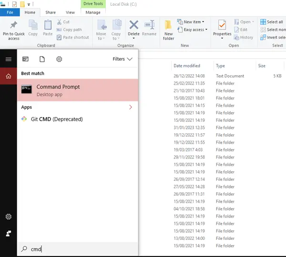Click the Drive Tools contextual tab
Viewport: 286px width, 257px height.
(x=93, y=4)
